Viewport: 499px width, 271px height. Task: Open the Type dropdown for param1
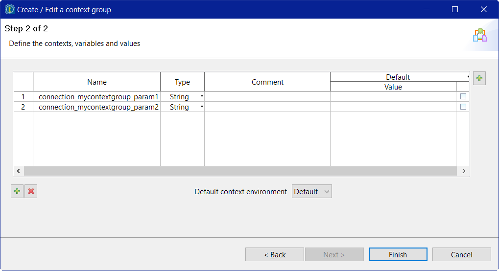(202, 97)
